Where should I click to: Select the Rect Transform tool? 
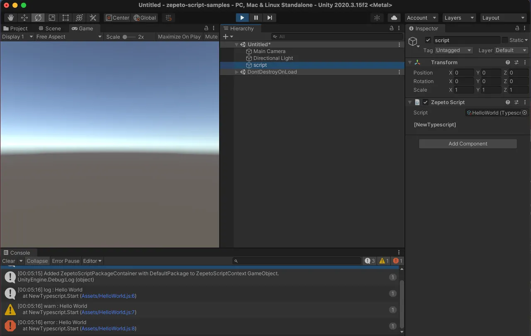[66, 17]
